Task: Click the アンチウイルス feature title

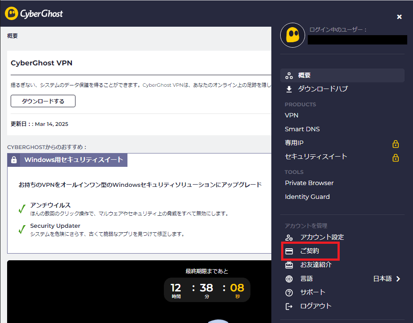Action: [x=50, y=205]
